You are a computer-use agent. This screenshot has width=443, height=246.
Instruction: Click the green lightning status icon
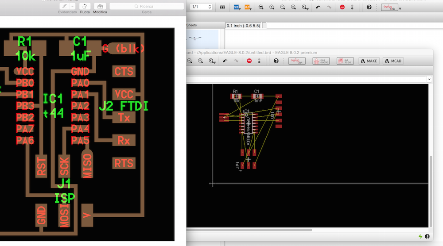(420, 236)
